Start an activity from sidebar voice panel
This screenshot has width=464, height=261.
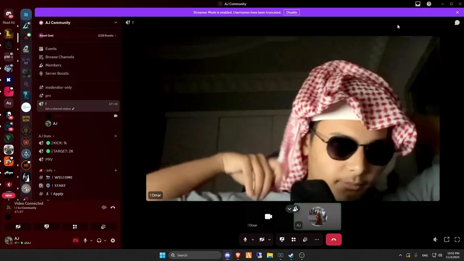pos(75,227)
